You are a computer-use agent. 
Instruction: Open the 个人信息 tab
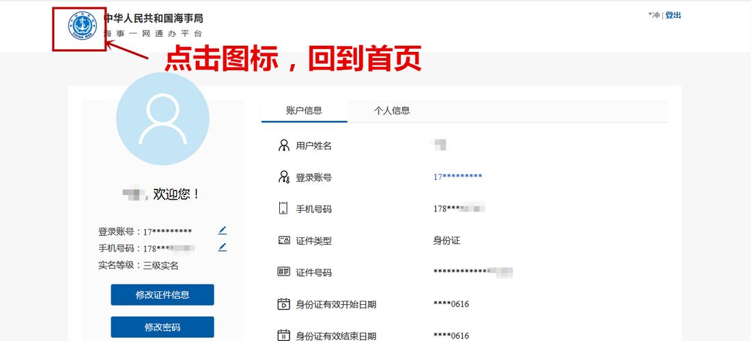tap(392, 111)
